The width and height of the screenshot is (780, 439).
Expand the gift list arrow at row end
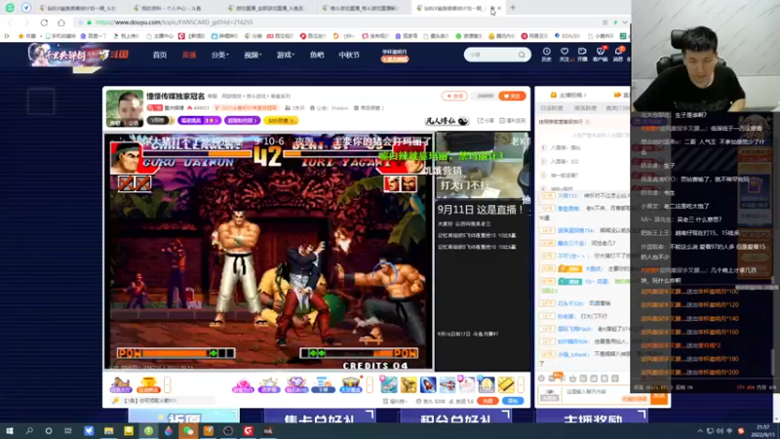click(x=521, y=384)
